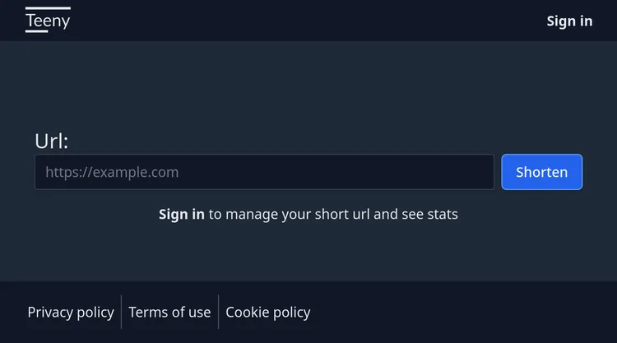The image size is (617, 343).
Task: Open Sign in from the top navigation
Action: click(569, 21)
